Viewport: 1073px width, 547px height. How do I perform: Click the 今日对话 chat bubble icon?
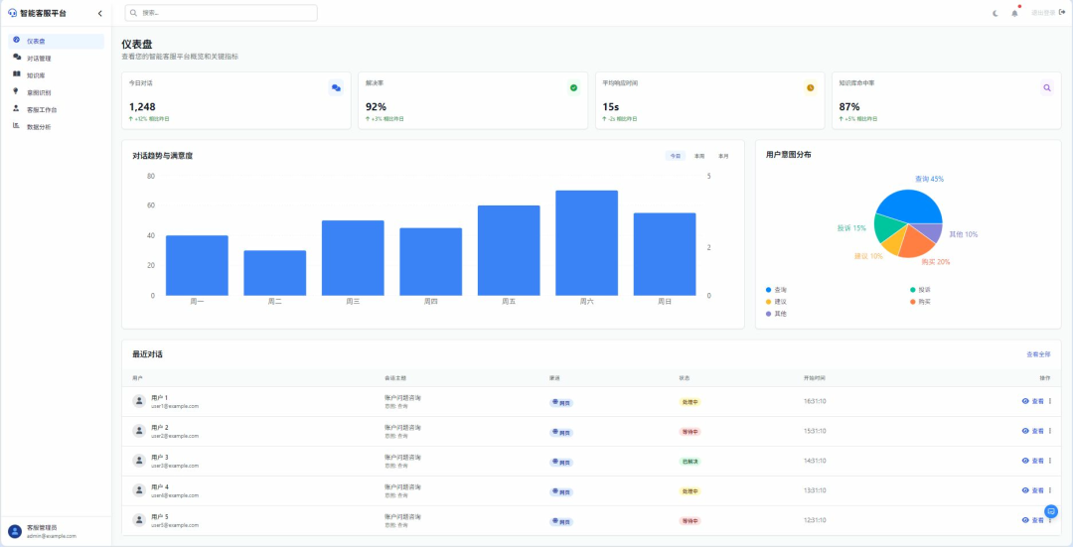pos(336,88)
